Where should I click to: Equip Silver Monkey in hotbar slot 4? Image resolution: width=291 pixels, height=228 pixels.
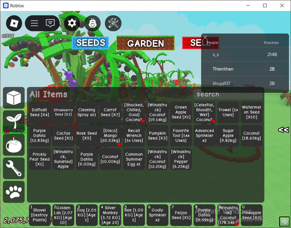point(110,215)
